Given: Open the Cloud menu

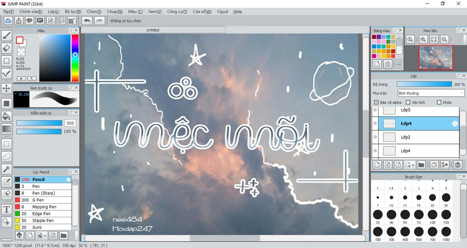Looking at the screenshot, I should 223,11.
